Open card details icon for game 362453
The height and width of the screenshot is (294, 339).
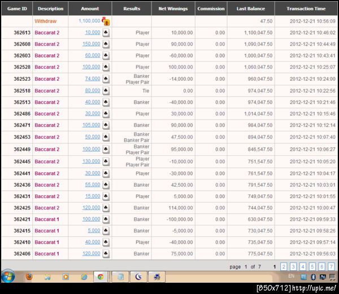(106, 137)
